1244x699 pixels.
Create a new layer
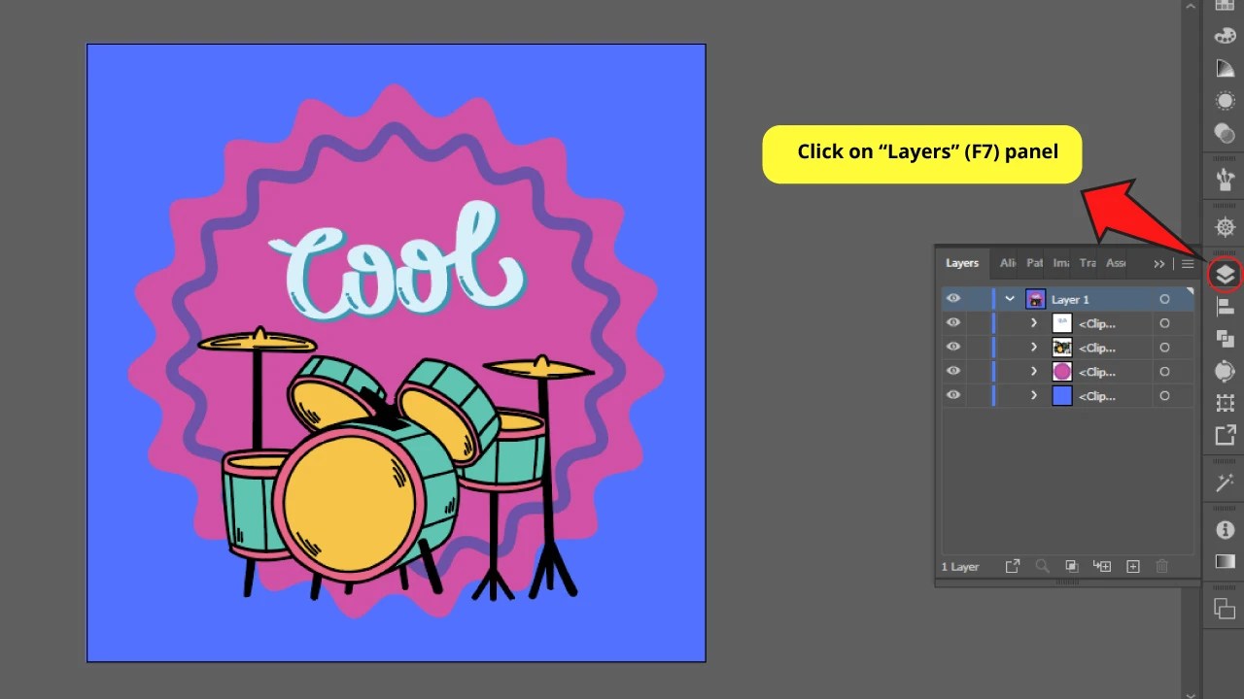click(1133, 566)
